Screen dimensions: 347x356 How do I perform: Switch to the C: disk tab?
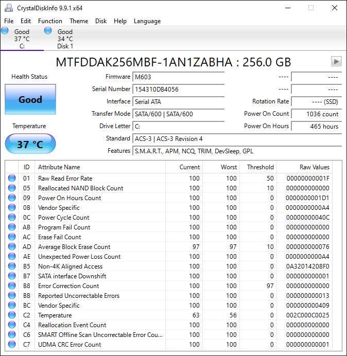22,39
